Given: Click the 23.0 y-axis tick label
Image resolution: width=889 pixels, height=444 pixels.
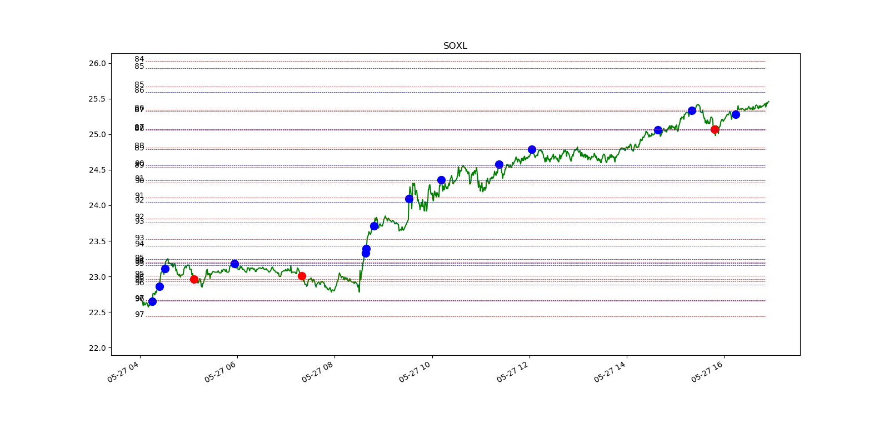Looking at the screenshot, I should [97, 277].
